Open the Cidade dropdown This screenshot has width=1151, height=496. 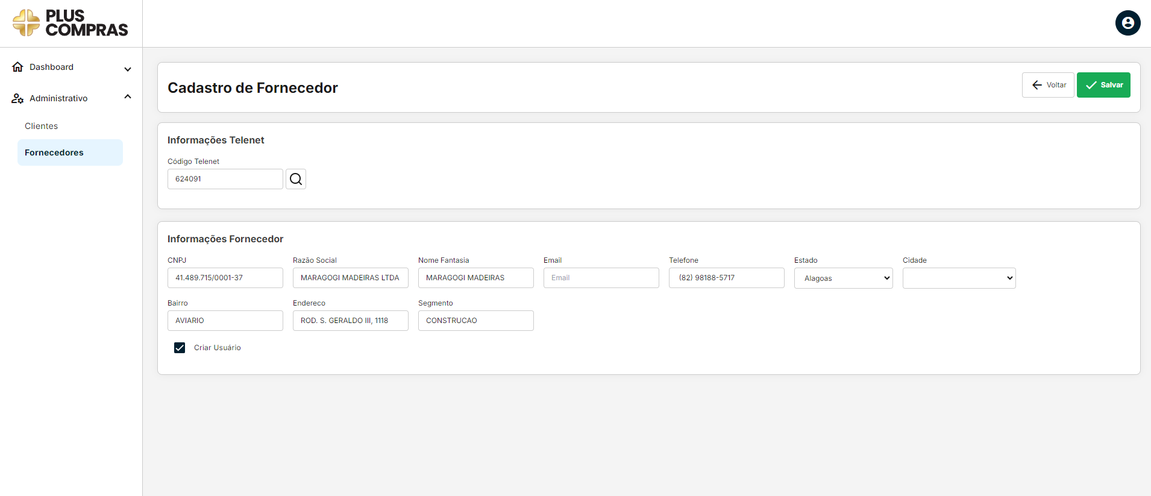click(x=959, y=278)
